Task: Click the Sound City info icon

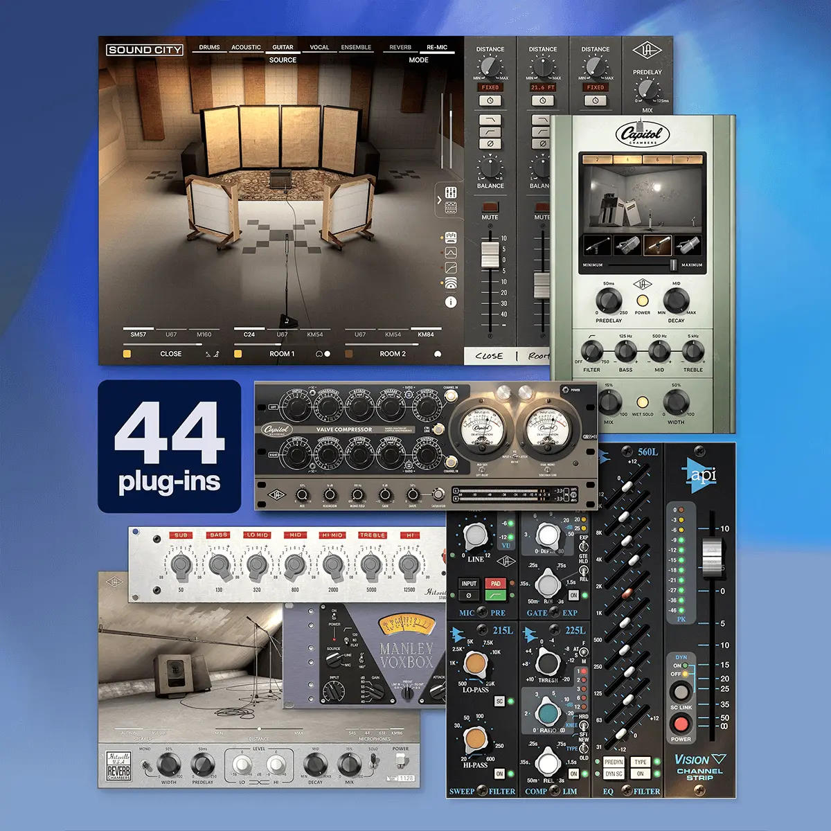Action: [451, 302]
